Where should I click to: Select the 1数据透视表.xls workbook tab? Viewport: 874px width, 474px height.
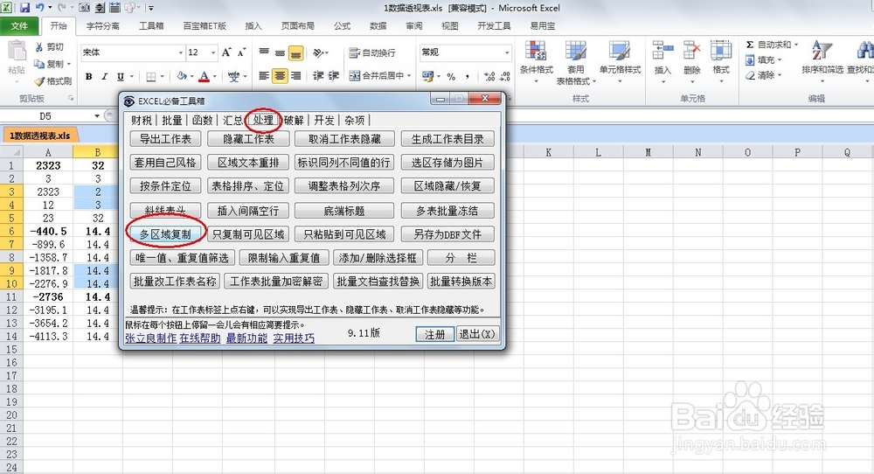39,136
